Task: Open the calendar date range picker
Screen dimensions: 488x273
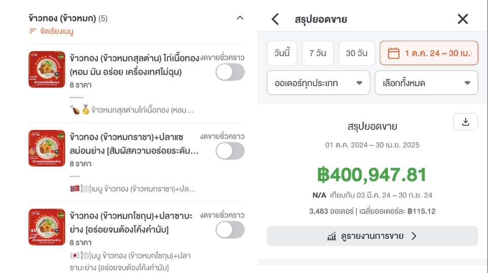Action: coord(429,53)
